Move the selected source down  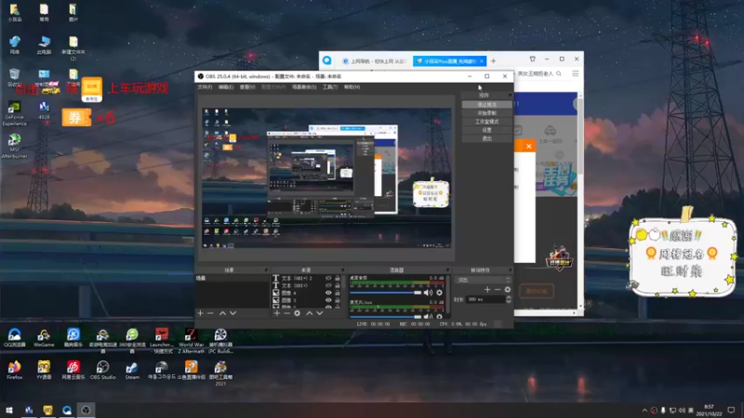(x=320, y=313)
